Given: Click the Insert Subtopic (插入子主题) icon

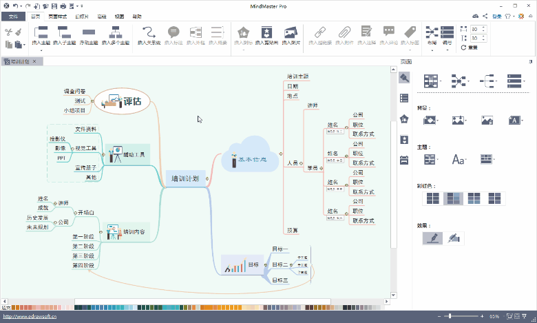Looking at the screenshot, I should tap(64, 32).
